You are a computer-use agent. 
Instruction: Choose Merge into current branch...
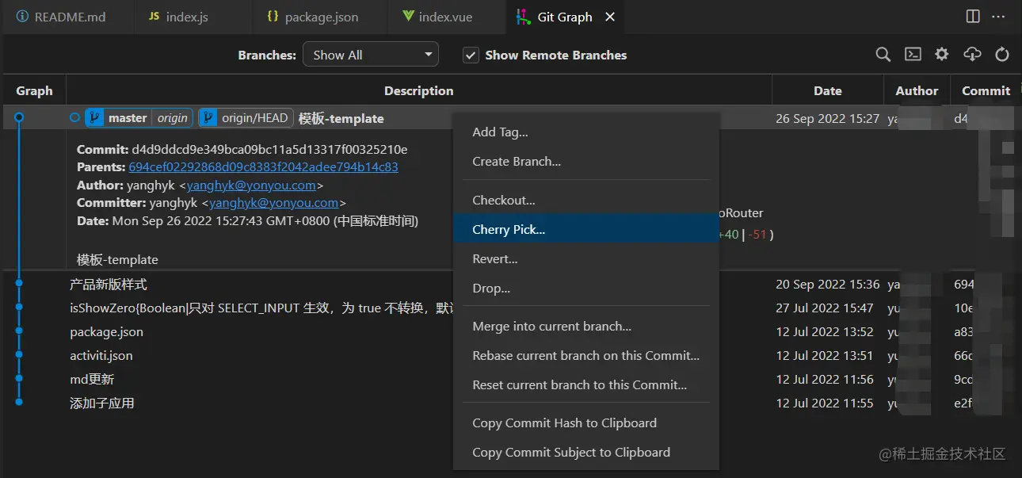point(586,327)
